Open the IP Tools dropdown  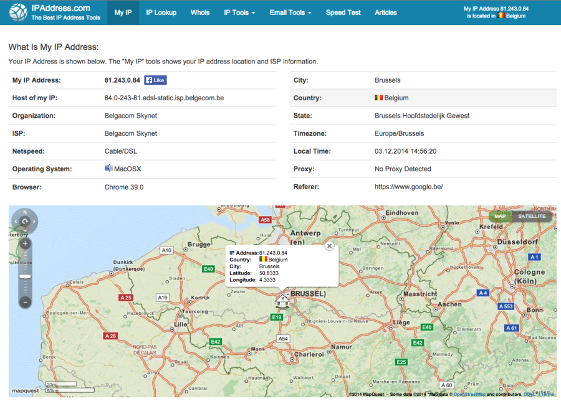[x=239, y=12]
